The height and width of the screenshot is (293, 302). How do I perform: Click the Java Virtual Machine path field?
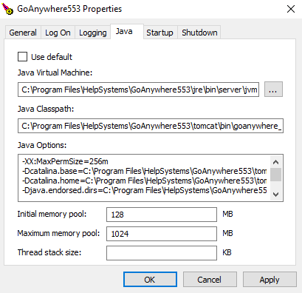[138, 90]
